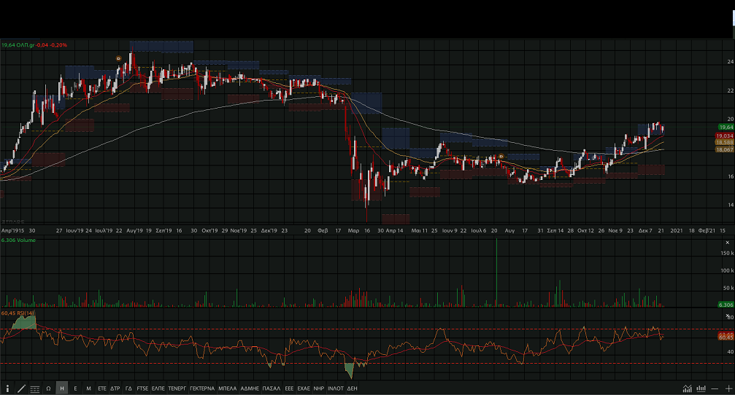
Task: Open the ΜΠΕΛΑ symbol chart
Action: (228, 388)
